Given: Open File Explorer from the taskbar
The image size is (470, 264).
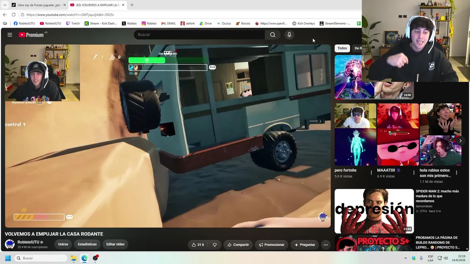Looking at the screenshot, I should pyautogui.click(x=73, y=258).
